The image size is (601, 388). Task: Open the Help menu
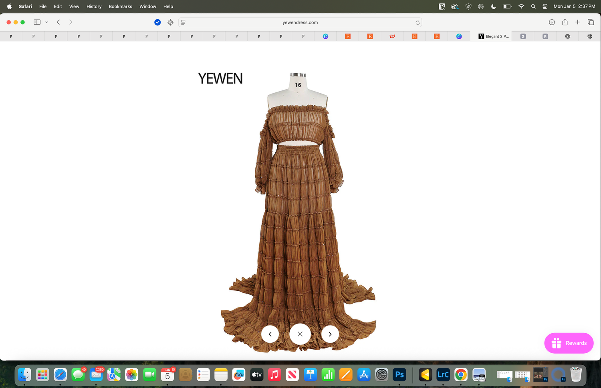pyautogui.click(x=168, y=6)
